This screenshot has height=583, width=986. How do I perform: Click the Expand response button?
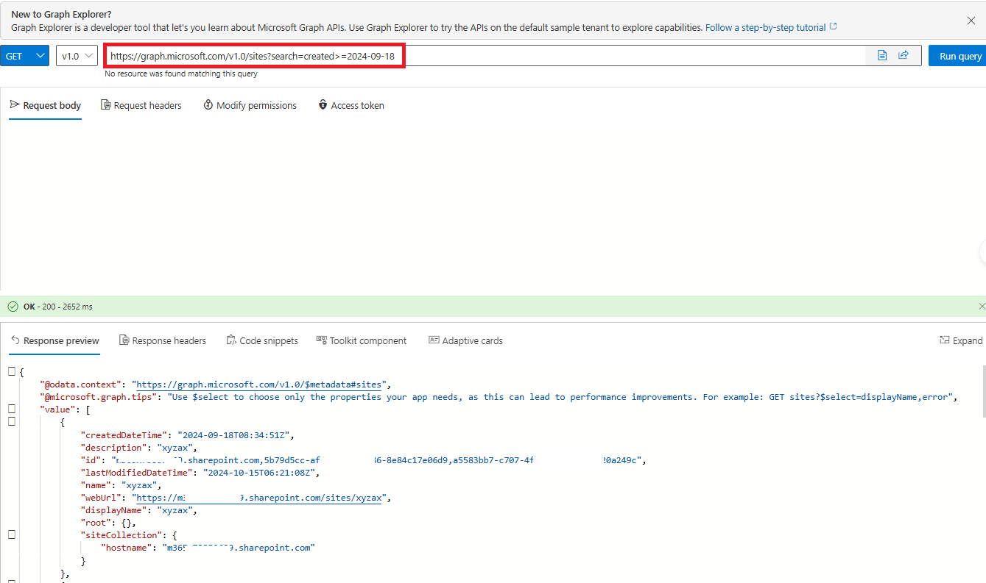tap(961, 340)
